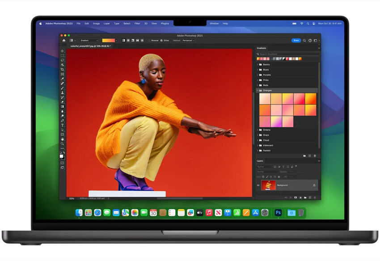Select the Zoom tool in the toolbar
Image resolution: width=380 pixels, height=268 pixels.
pos(63,143)
